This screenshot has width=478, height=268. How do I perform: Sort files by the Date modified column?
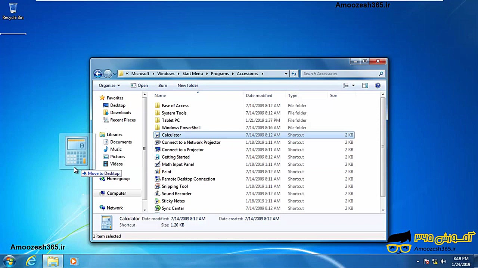[x=259, y=96]
